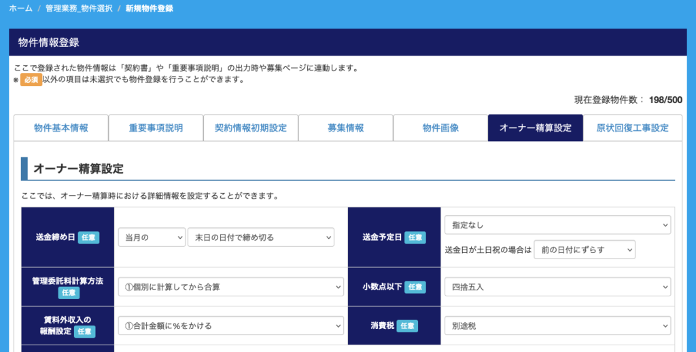Click 任意 badge beside 送金締め日
The image size is (696, 352).
point(88,237)
